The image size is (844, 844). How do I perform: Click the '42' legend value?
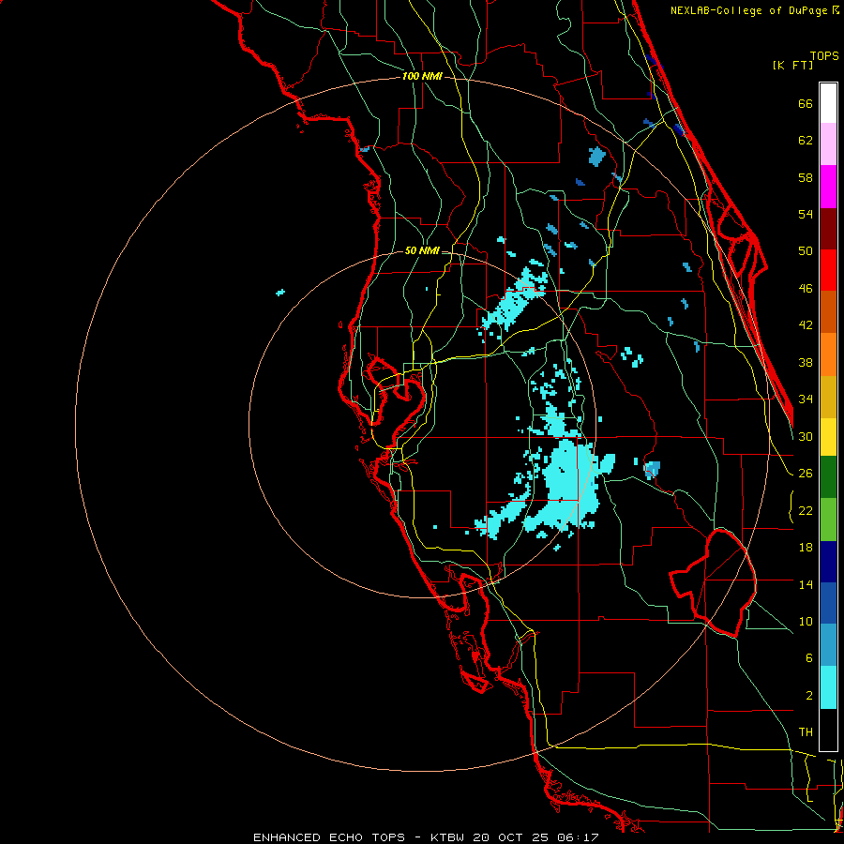(806, 325)
